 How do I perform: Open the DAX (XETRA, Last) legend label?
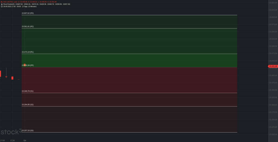pyautogui.click(x=10, y=2)
